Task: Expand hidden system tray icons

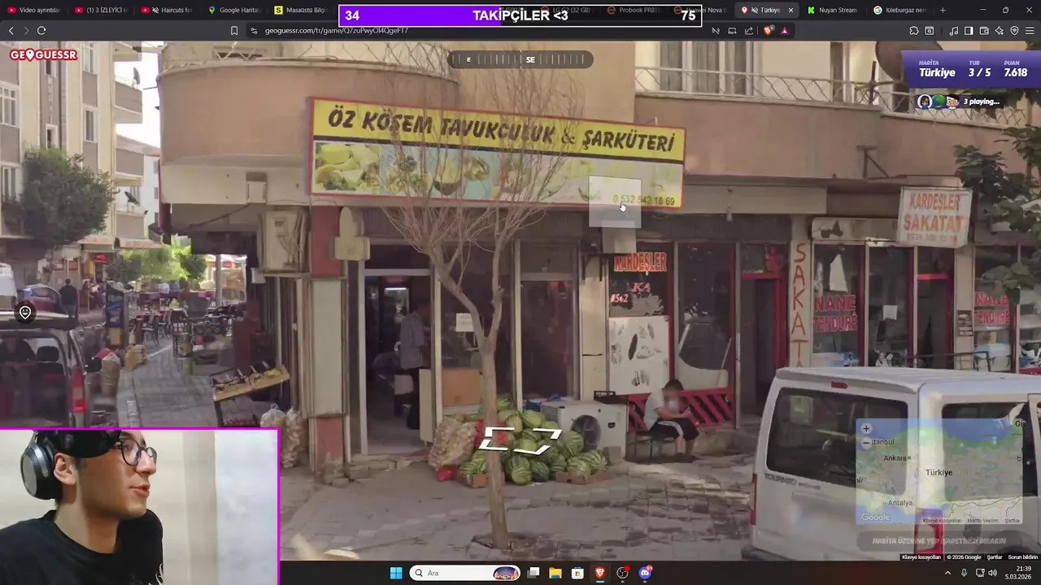Action: click(947, 573)
